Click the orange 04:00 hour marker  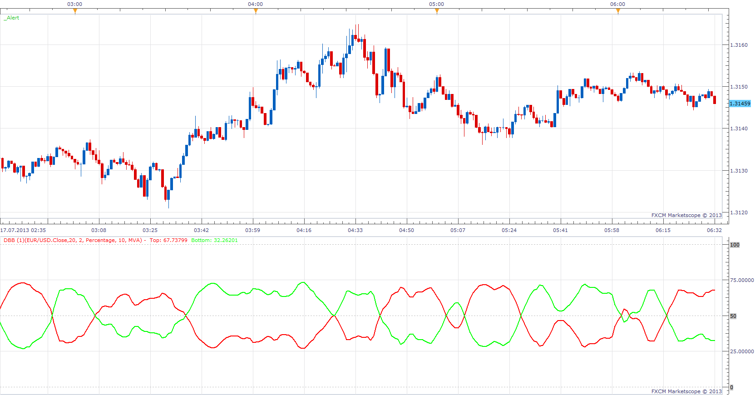coord(256,11)
